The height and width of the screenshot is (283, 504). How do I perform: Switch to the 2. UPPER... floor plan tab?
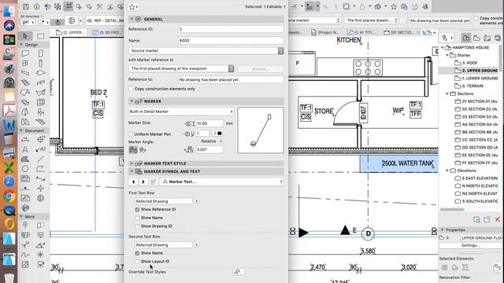pos(70,32)
